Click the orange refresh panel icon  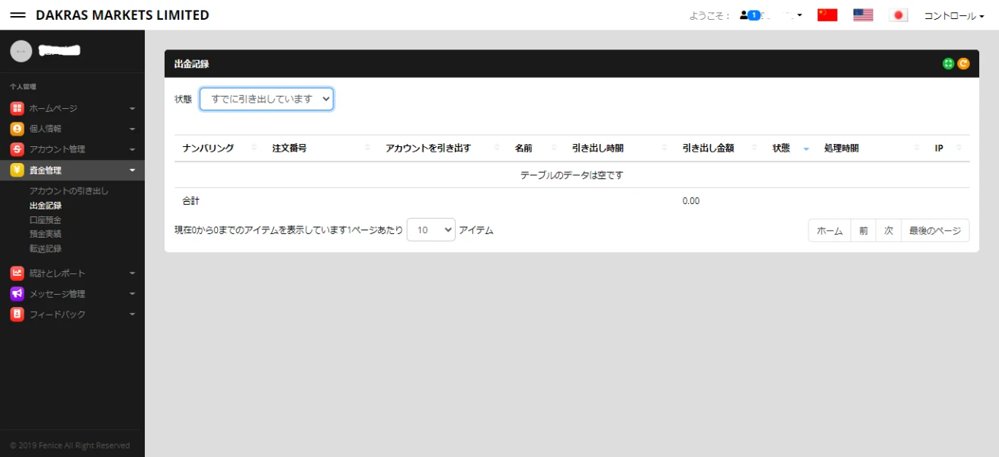[963, 64]
